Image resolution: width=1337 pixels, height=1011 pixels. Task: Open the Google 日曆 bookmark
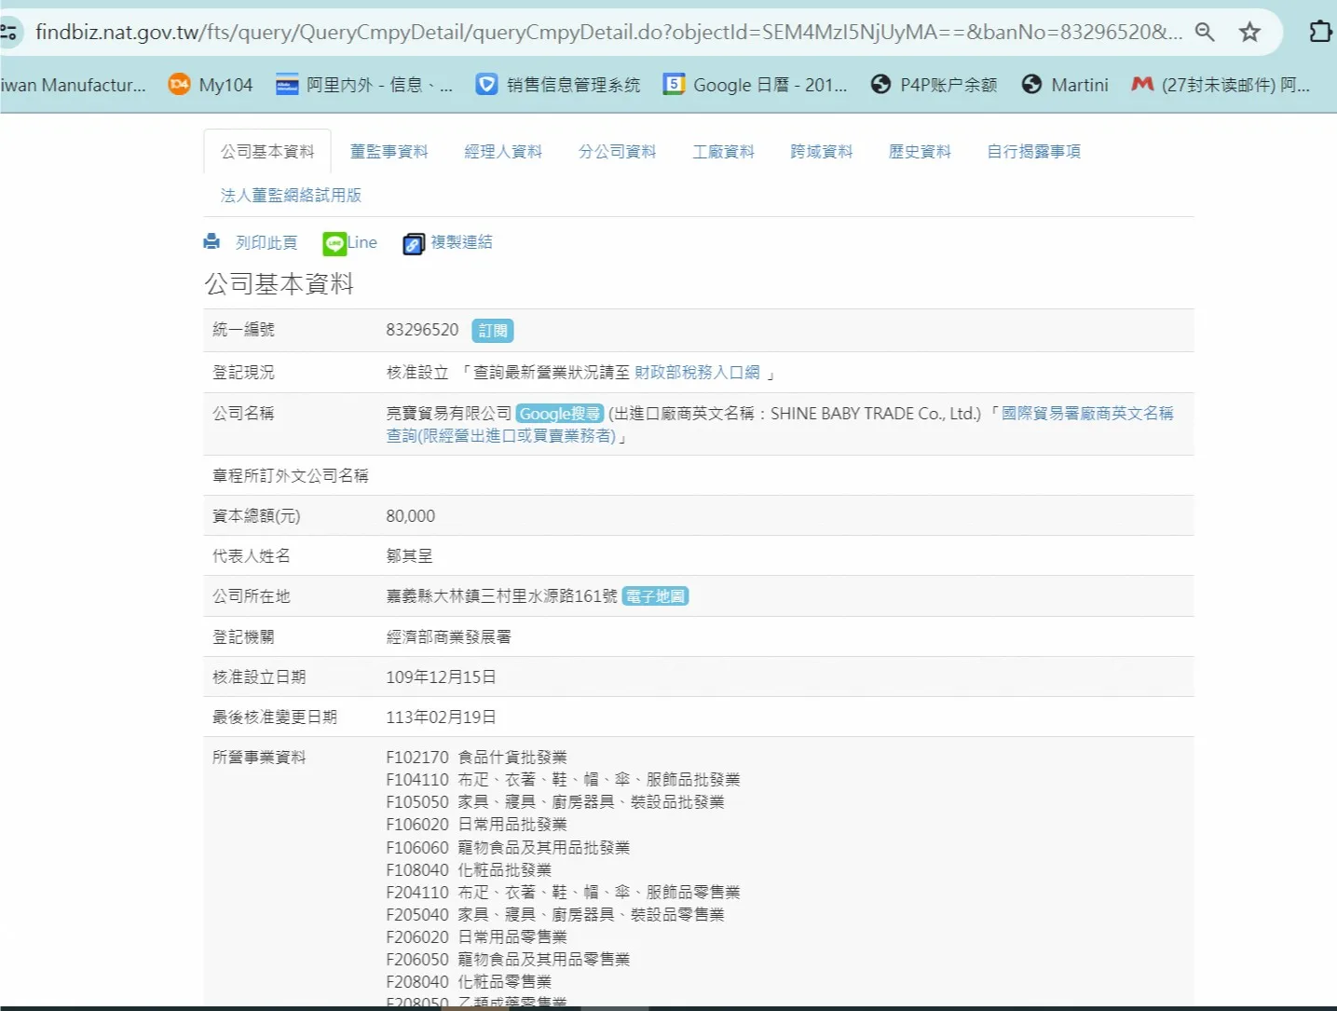coord(755,85)
